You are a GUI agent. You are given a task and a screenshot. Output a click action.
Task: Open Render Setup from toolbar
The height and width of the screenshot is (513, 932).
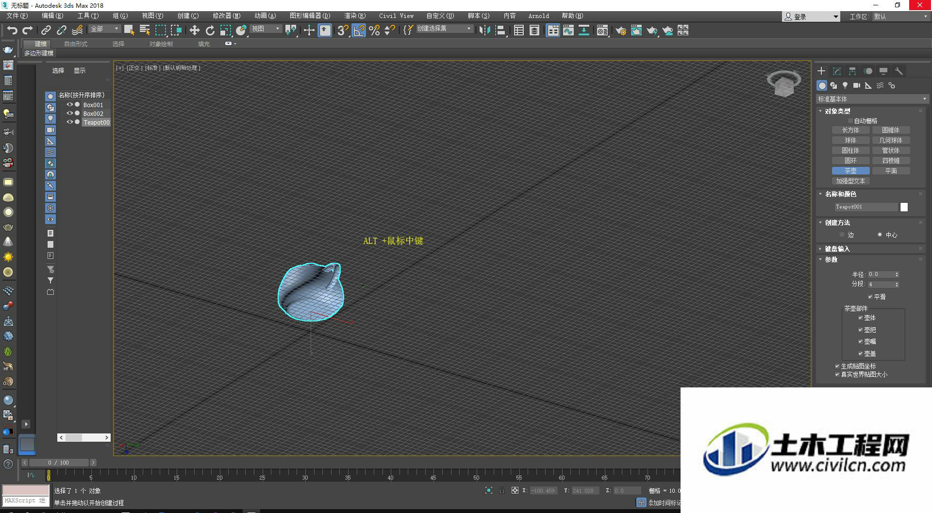pos(621,31)
